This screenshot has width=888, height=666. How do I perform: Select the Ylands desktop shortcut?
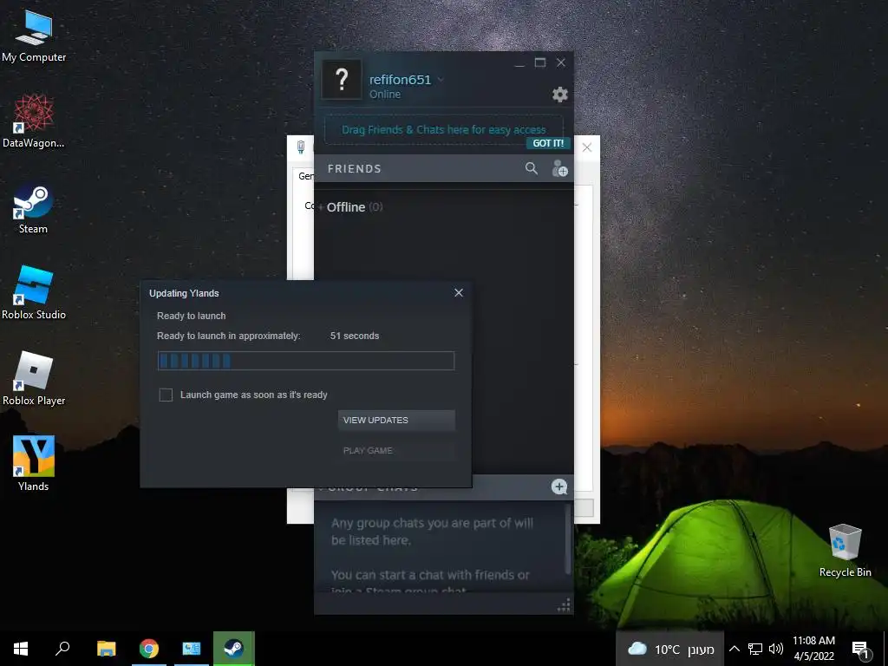34,463
